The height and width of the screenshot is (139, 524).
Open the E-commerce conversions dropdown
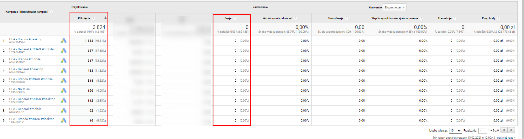pos(395,7)
